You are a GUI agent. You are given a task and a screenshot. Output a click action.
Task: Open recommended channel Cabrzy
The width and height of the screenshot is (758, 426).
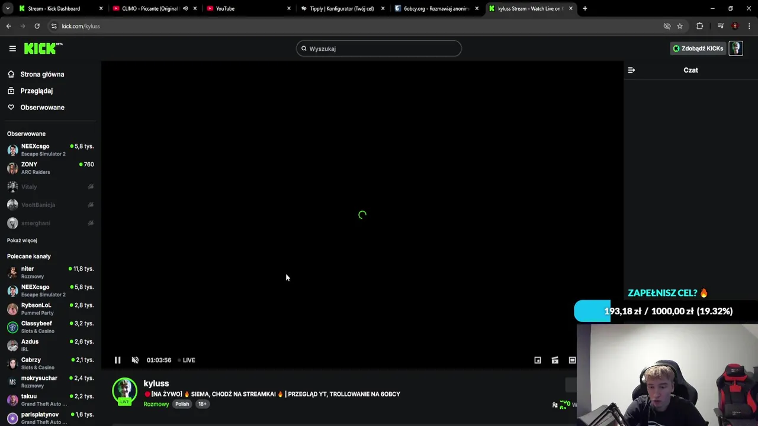point(50,363)
